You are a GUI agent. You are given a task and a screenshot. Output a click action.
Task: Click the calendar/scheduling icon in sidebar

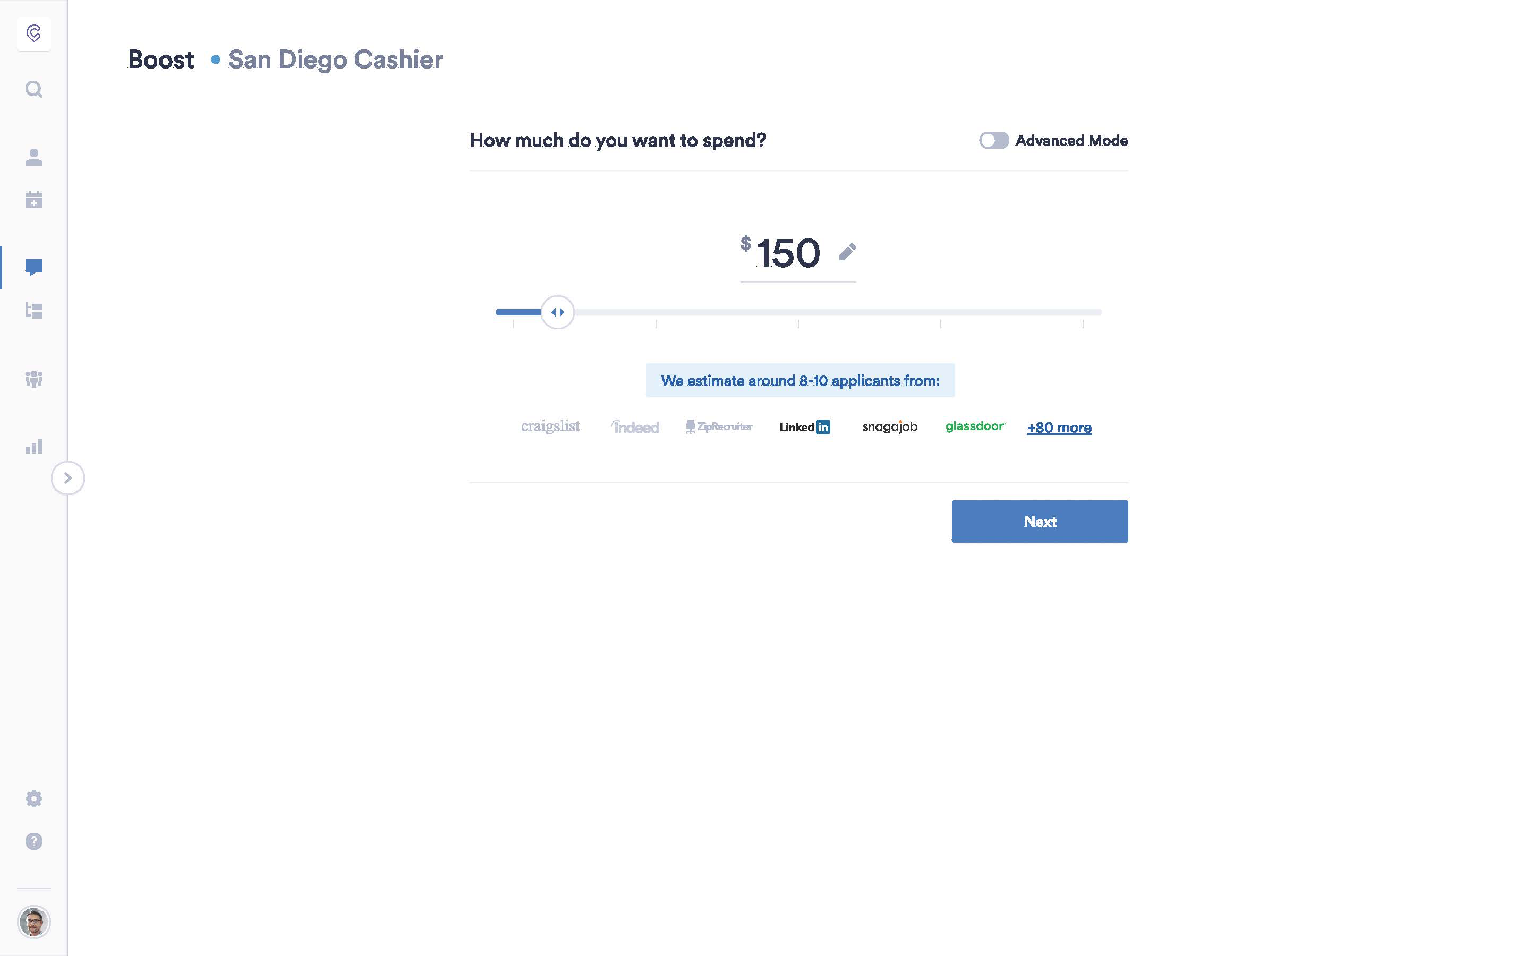click(x=33, y=199)
